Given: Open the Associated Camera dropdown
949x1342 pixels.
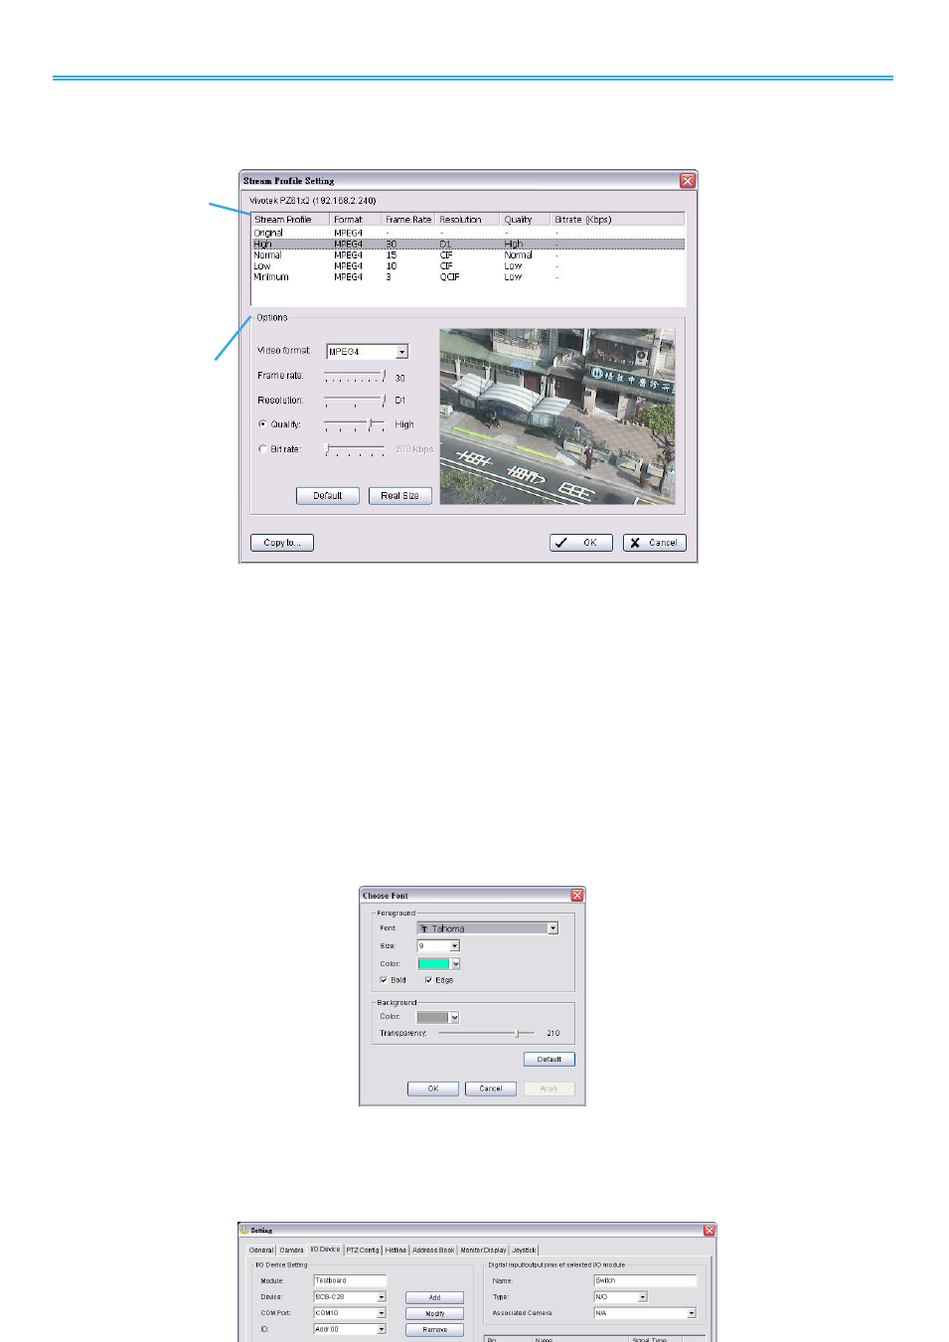Looking at the screenshot, I should click(x=692, y=1313).
